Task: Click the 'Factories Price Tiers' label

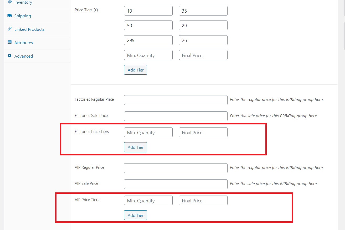Action: point(92,131)
